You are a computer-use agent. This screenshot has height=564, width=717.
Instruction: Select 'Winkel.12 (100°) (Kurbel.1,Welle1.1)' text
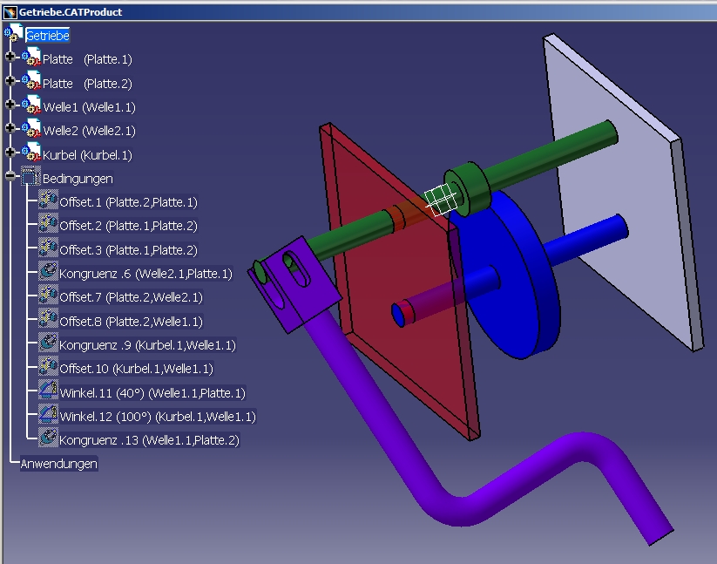point(158,417)
